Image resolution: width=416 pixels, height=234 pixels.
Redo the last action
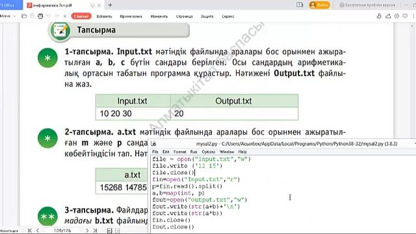(x=57, y=16)
